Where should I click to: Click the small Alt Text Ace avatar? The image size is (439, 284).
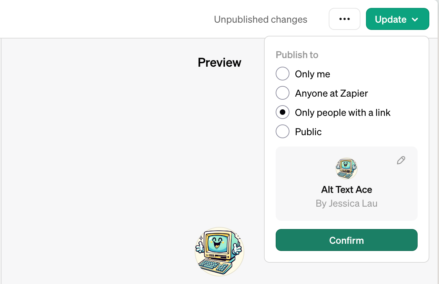tap(346, 168)
